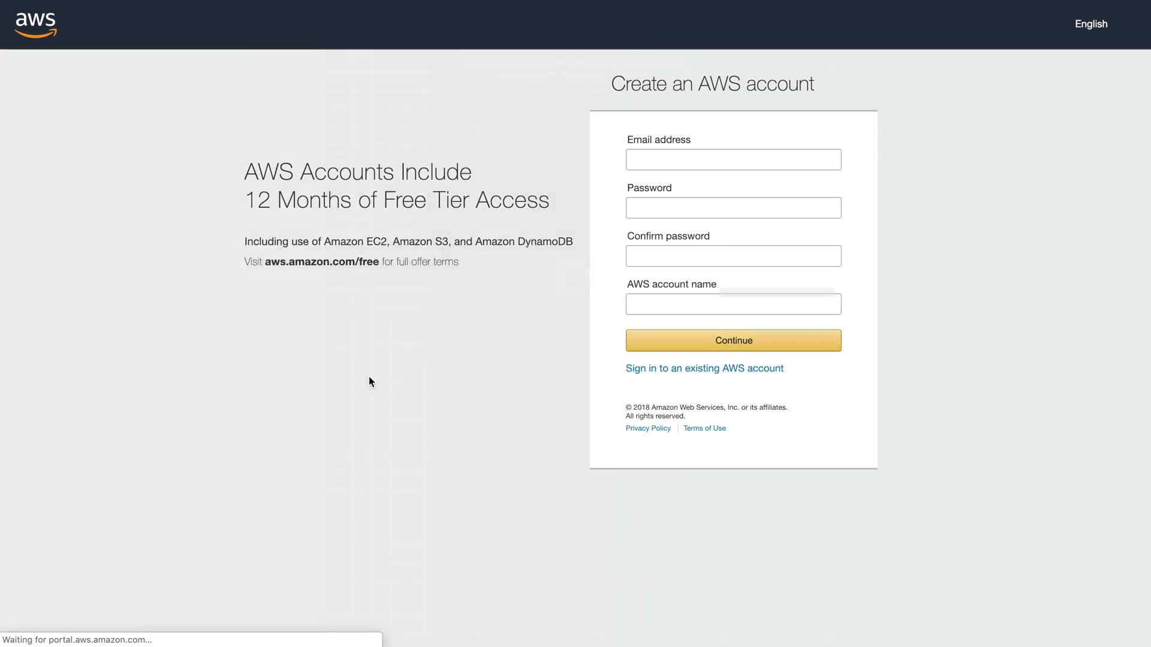Click the "AWS account name" field label

(671, 285)
